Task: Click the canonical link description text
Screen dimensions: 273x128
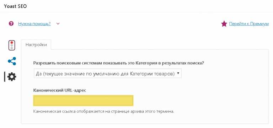Action: coord(104,111)
